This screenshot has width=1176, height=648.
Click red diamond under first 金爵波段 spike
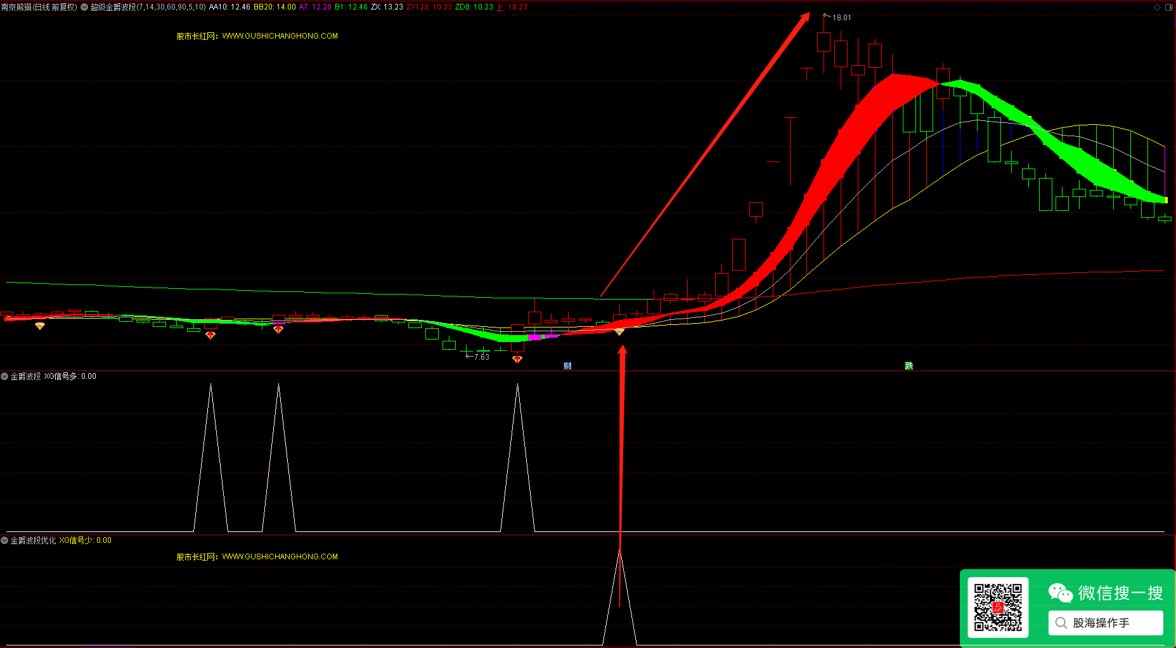click(210, 335)
